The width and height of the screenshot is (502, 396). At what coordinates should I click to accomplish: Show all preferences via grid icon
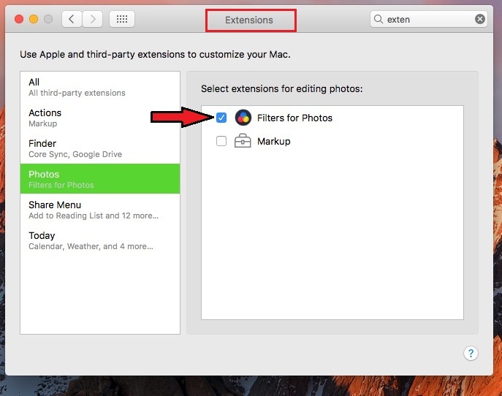coord(122,19)
